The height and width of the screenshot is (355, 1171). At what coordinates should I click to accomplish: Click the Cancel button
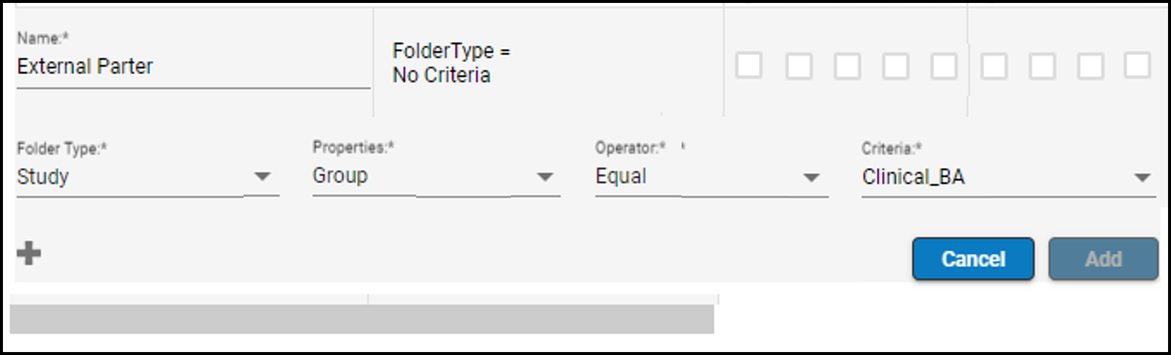[x=972, y=258]
